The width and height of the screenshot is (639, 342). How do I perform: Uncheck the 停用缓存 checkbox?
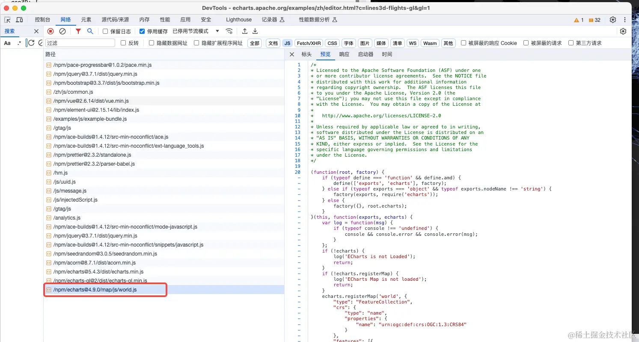point(142,31)
